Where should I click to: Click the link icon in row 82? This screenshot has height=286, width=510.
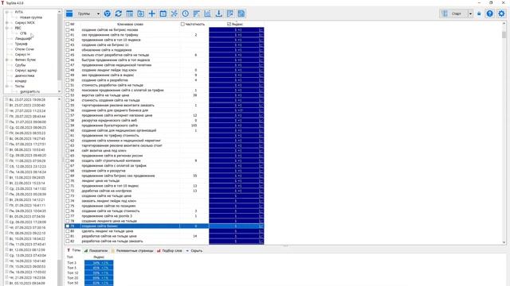click(x=261, y=242)
